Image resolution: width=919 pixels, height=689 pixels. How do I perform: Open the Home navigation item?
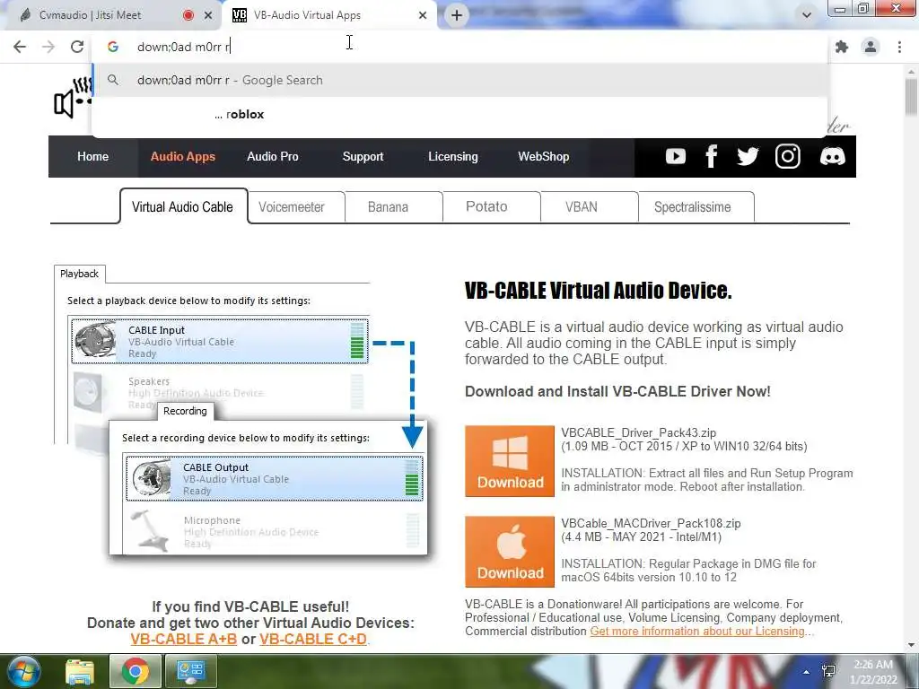(x=92, y=156)
